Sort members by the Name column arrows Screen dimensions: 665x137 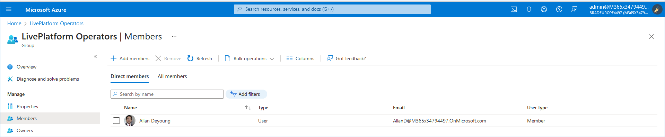[x=247, y=108]
